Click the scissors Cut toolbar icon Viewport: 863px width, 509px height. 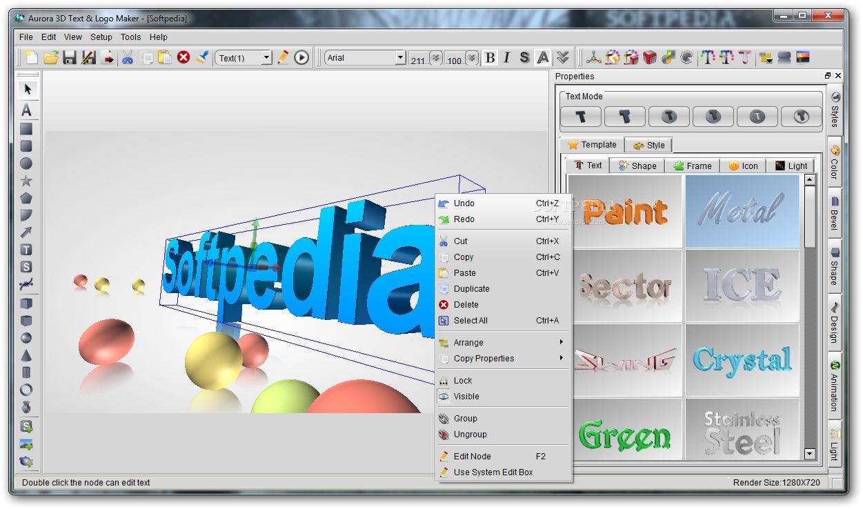pos(128,57)
